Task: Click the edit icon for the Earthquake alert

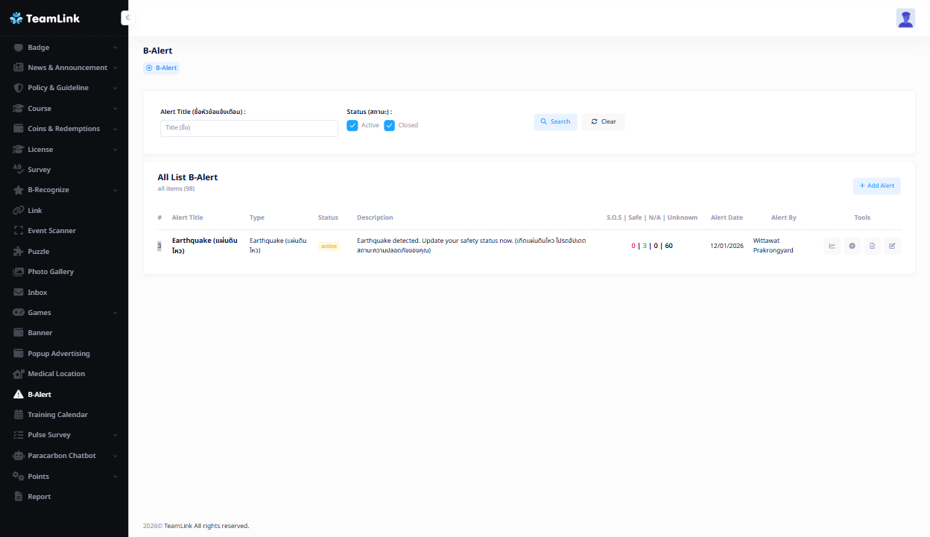Action: coord(892,246)
